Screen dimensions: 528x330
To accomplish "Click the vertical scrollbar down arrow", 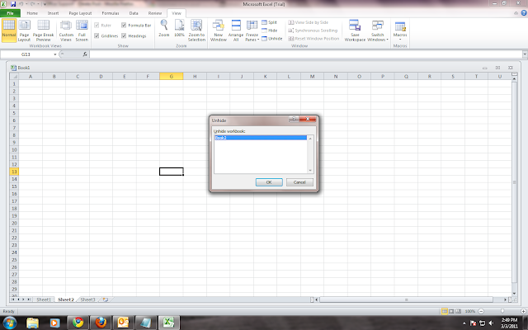I will (x=514, y=294).
